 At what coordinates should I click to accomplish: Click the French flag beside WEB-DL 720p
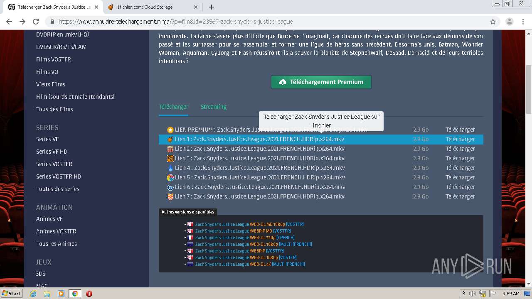click(x=190, y=238)
